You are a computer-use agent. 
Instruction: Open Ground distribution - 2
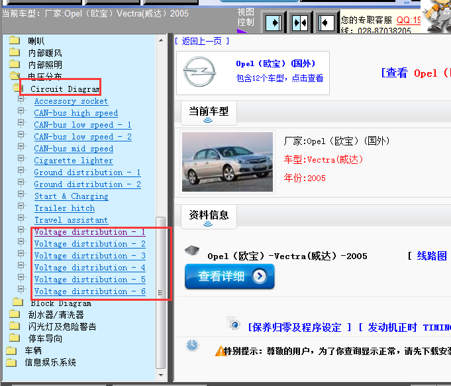coord(87,184)
